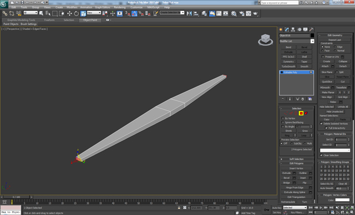Switch to Graphite Modeling Tools tab

[x=21, y=20]
